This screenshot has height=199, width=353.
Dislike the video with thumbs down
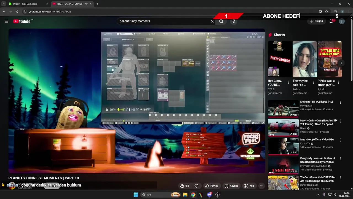pyautogui.click(x=197, y=186)
